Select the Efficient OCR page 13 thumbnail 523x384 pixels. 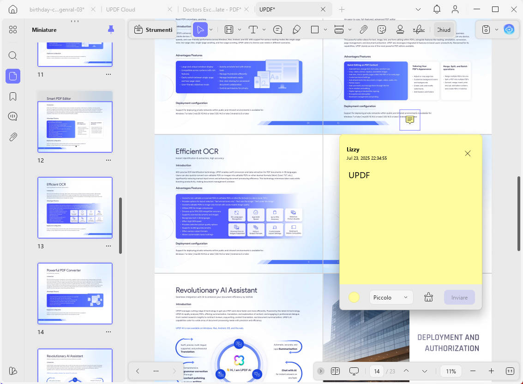coord(75,208)
